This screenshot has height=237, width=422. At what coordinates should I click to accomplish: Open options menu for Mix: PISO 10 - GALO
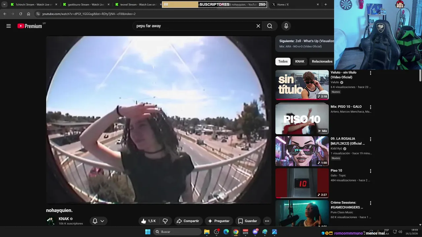371,107
